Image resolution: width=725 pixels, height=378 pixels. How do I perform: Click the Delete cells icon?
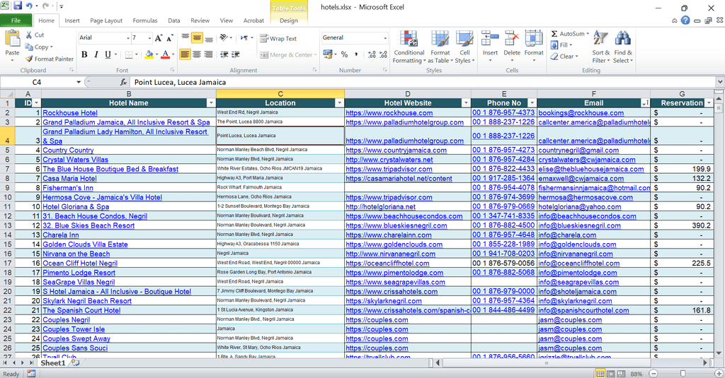[512, 38]
